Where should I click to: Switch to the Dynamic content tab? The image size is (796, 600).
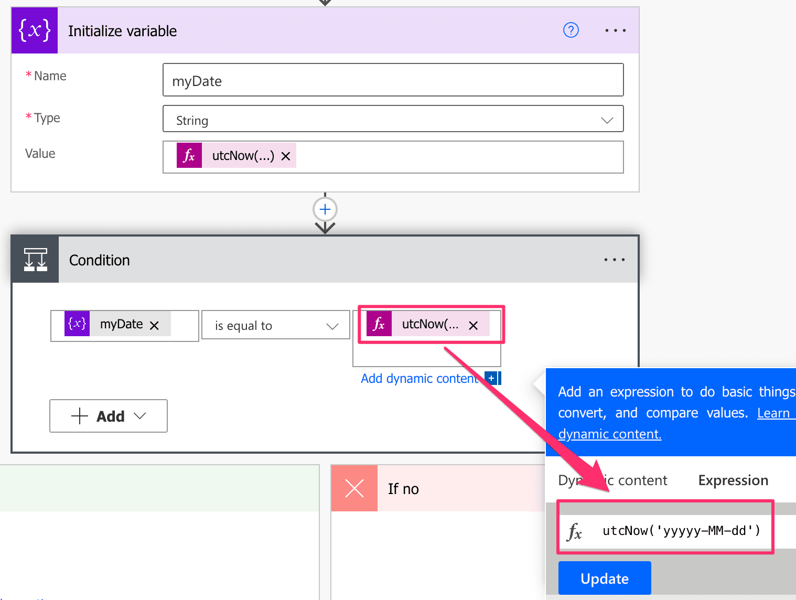(x=612, y=480)
